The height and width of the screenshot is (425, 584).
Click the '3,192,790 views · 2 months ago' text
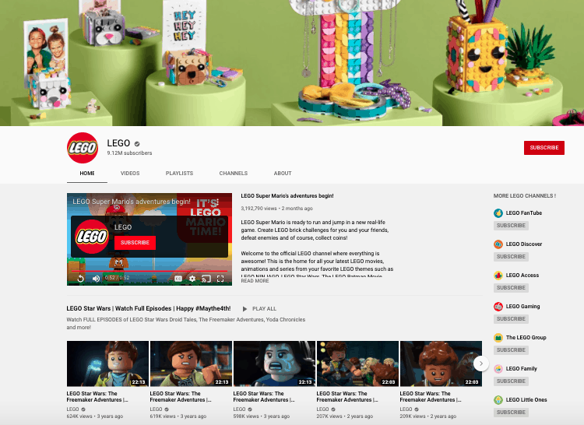[276, 209]
